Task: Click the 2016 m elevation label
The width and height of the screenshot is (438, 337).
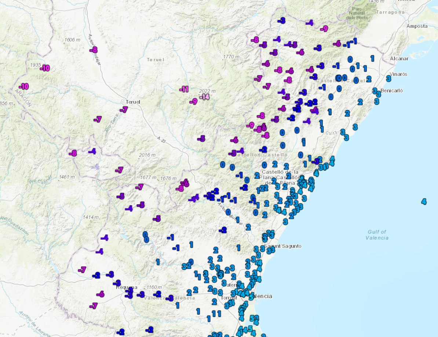Action: click(147, 155)
